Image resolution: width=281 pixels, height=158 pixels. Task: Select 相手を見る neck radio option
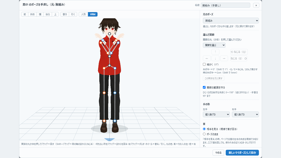(204, 129)
